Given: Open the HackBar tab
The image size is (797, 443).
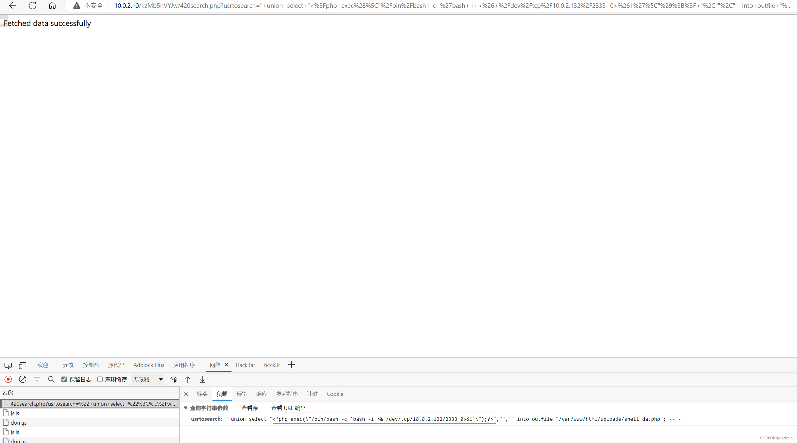Looking at the screenshot, I should [x=245, y=365].
